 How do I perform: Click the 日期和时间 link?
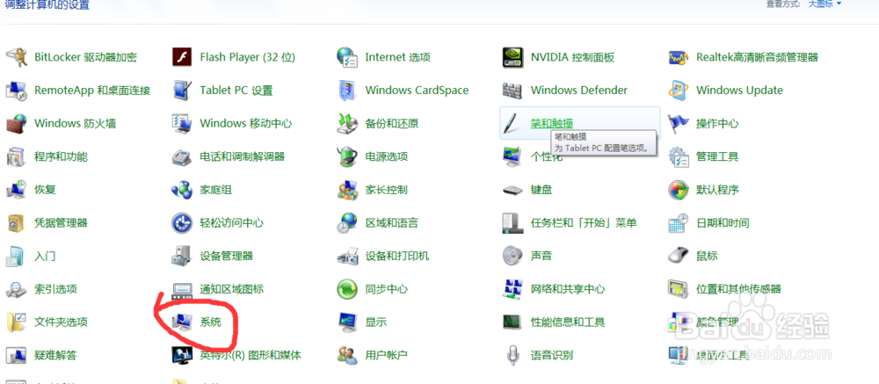click(723, 222)
